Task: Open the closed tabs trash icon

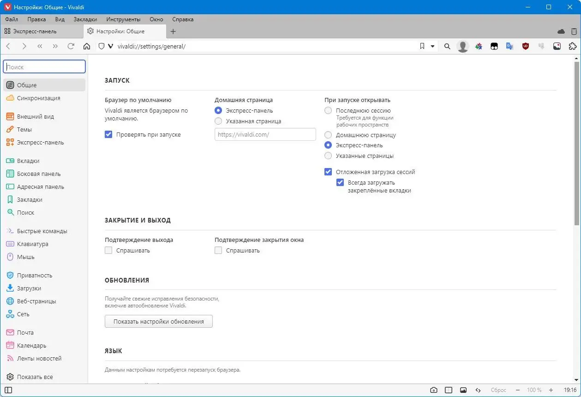Action: (574, 31)
